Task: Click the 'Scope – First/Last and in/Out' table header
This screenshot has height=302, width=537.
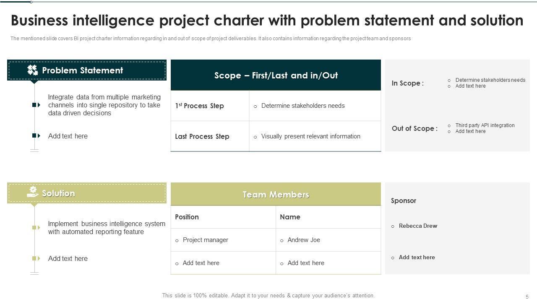Action: (276, 75)
